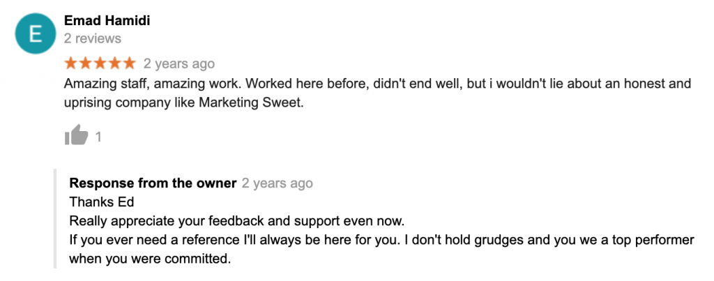Viewport: 714px width, 281px height.
Task: Click the fourth orange rating star
Action: point(114,63)
